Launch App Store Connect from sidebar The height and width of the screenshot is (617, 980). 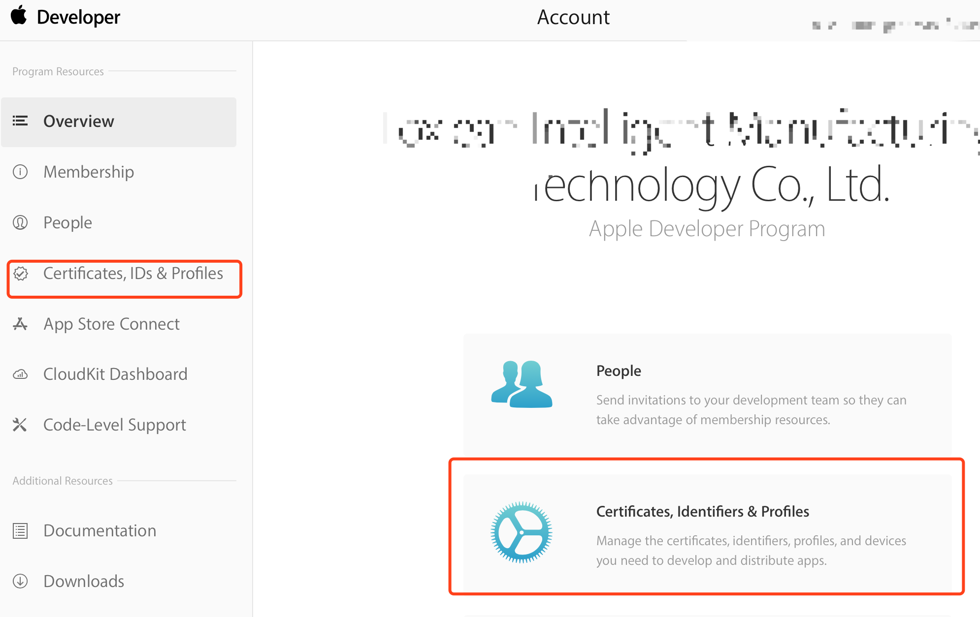pyautogui.click(x=111, y=324)
